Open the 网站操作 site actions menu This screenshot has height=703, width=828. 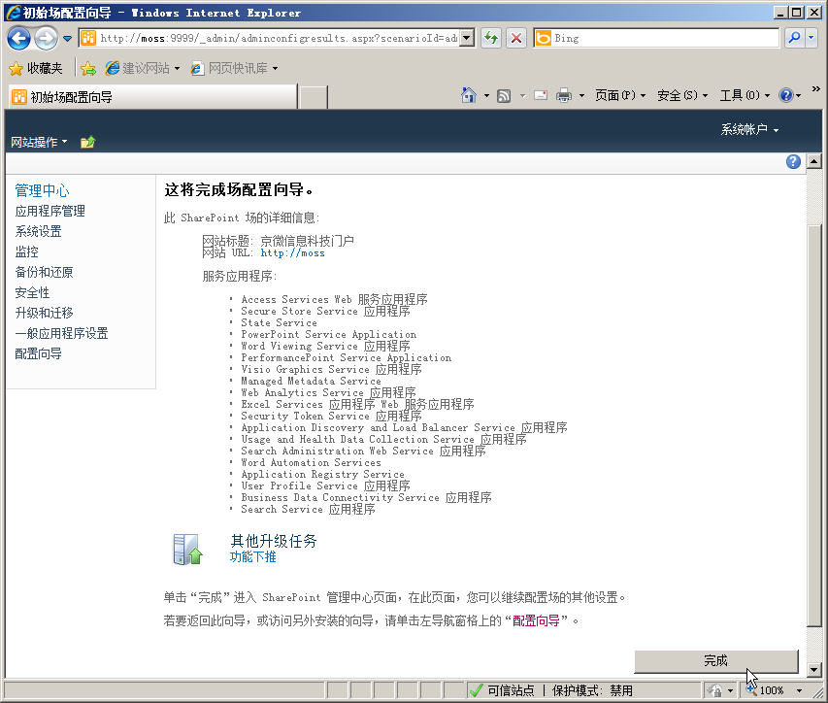point(39,142)
